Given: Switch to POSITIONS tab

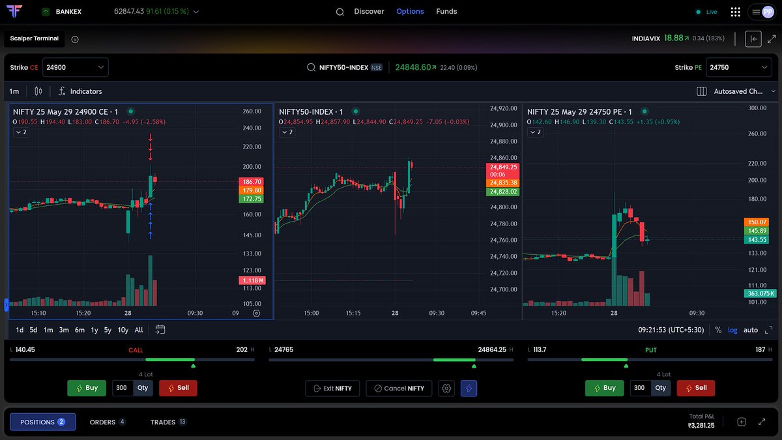Looking at the screenshot, I should tap(42, 422).
